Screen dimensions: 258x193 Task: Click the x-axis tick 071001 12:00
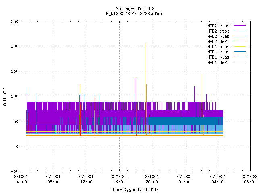click(x=86, y=179)
